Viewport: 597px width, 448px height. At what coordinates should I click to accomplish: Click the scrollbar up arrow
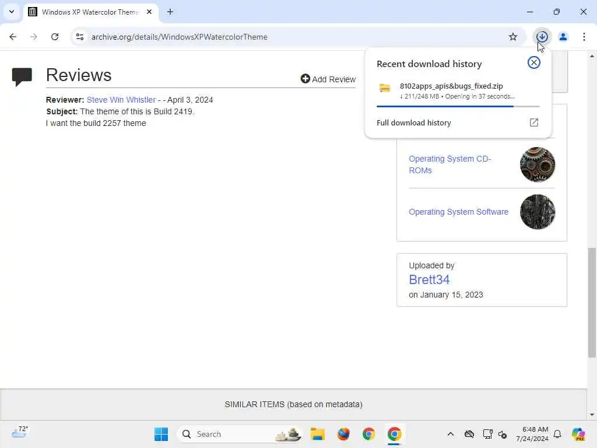(x=592, y=56)
